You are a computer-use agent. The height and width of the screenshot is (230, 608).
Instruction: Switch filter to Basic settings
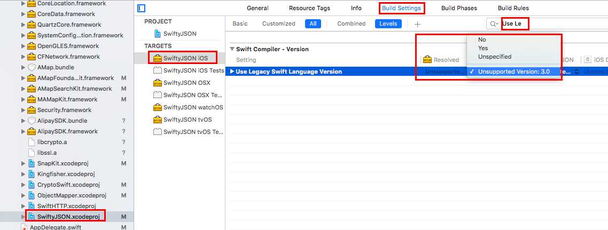click(240, 23)
